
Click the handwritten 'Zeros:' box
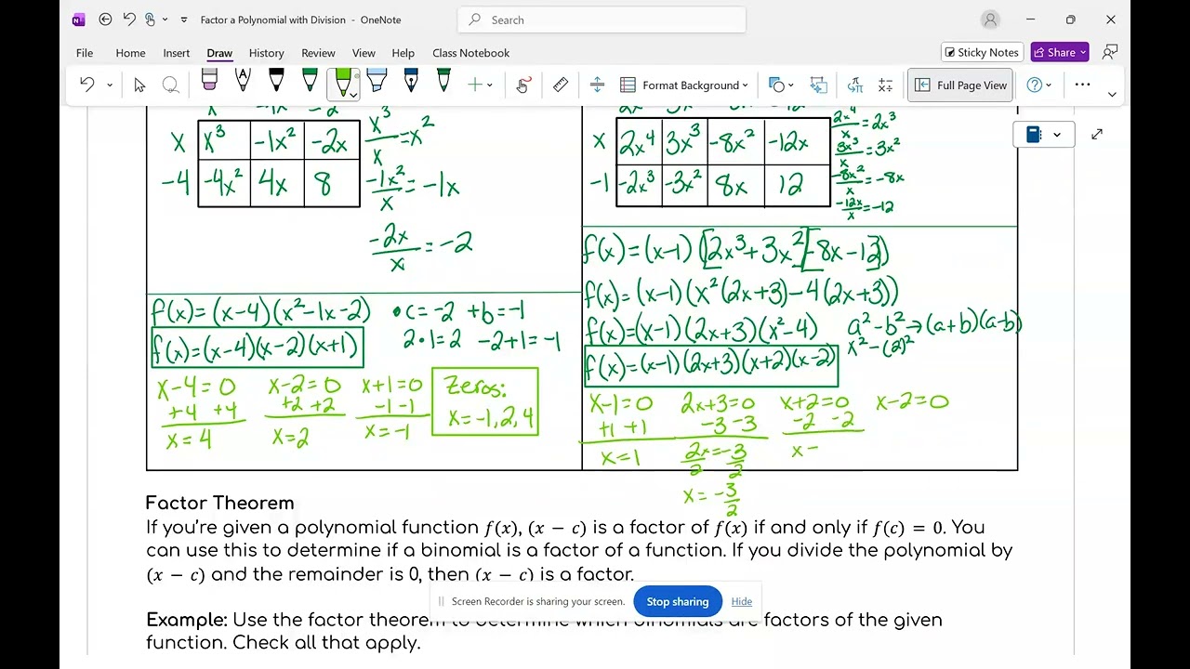484,401
